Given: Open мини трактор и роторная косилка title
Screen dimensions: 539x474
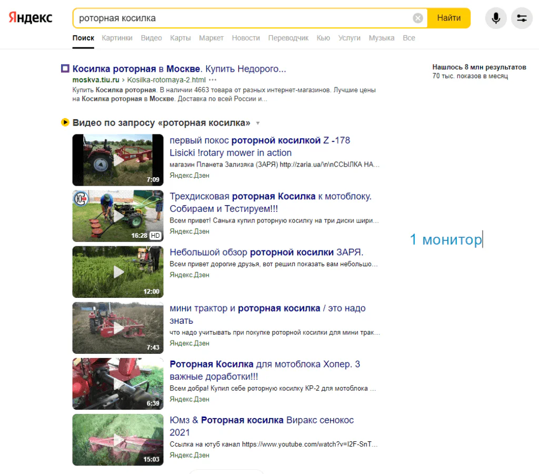Looking at the screenshot, I should coord(267,314).
